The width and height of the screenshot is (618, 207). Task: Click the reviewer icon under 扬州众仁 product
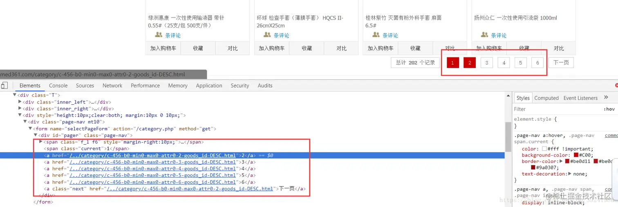pyautogui.click(x=485, y=35)
